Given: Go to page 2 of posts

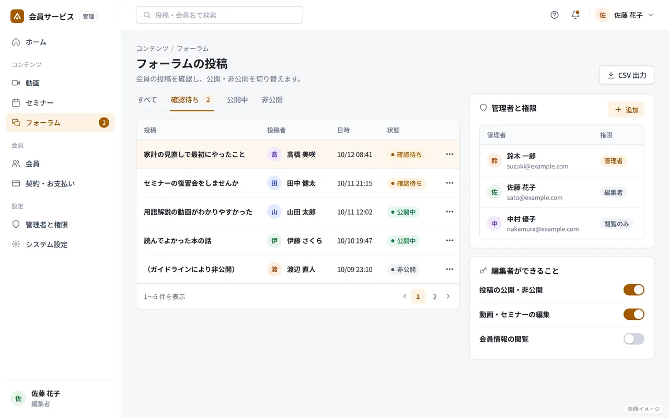Looking at the screenshot, I should (x=434, y=297).
